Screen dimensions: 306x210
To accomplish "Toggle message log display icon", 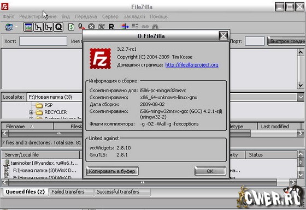I will pos(28,27).
